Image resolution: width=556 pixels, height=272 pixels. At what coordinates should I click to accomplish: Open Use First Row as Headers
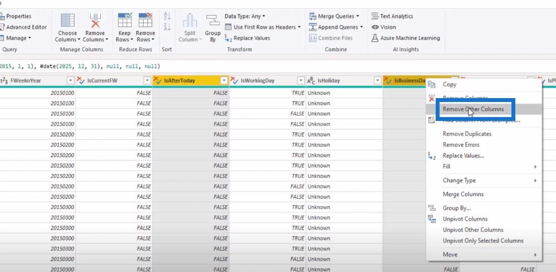[262, 27]
